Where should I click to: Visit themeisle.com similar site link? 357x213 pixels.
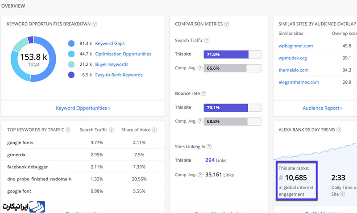coord(294,70)
